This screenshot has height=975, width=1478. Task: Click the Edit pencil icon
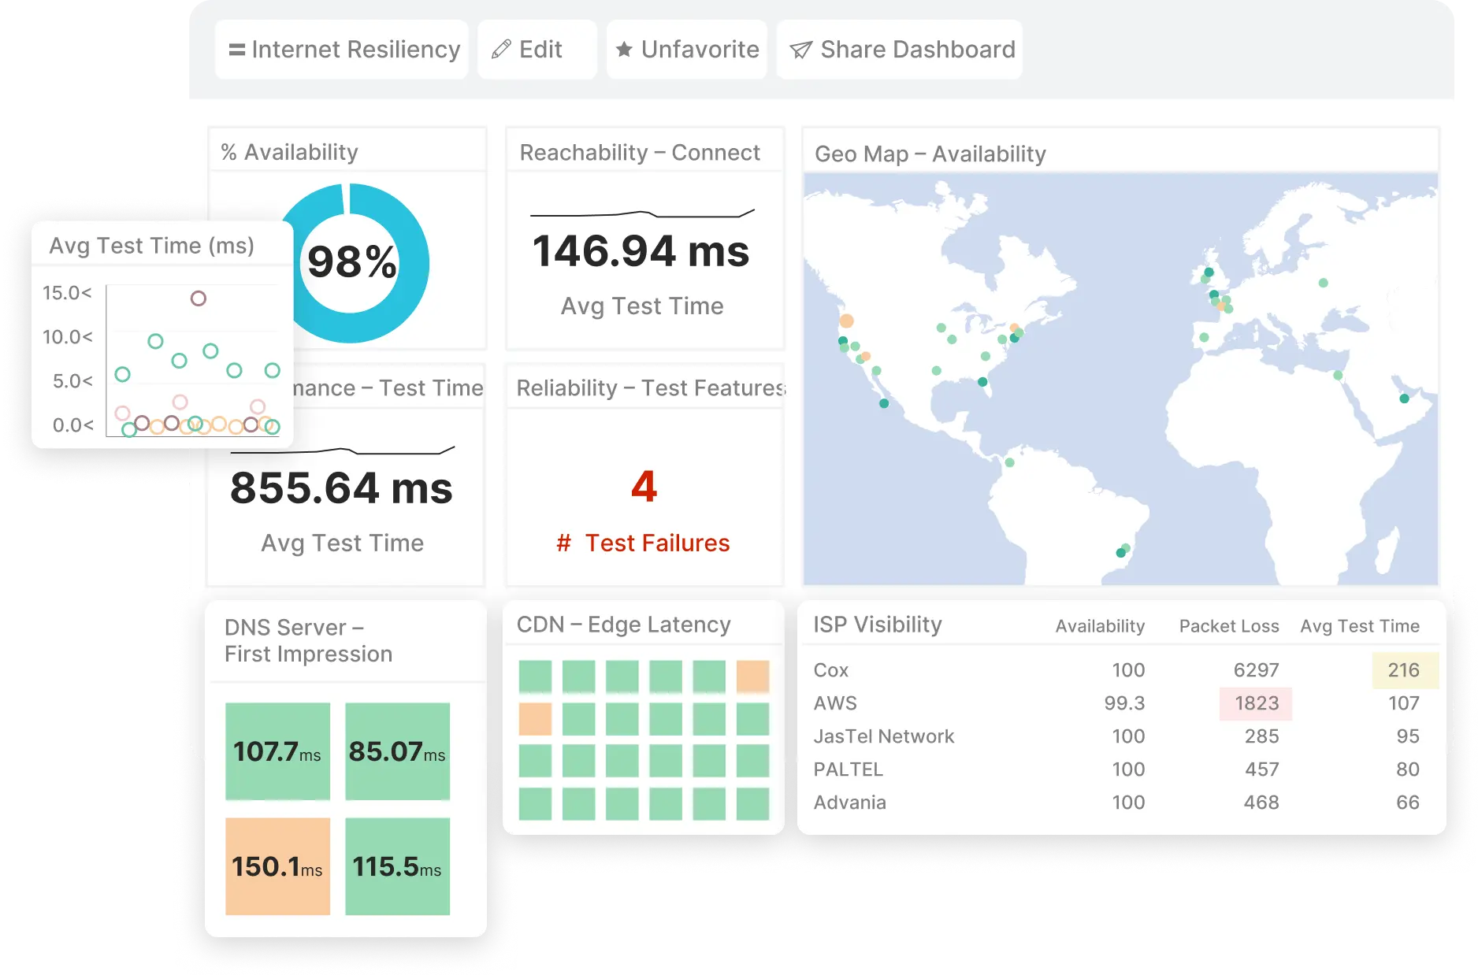pos(501,50)
